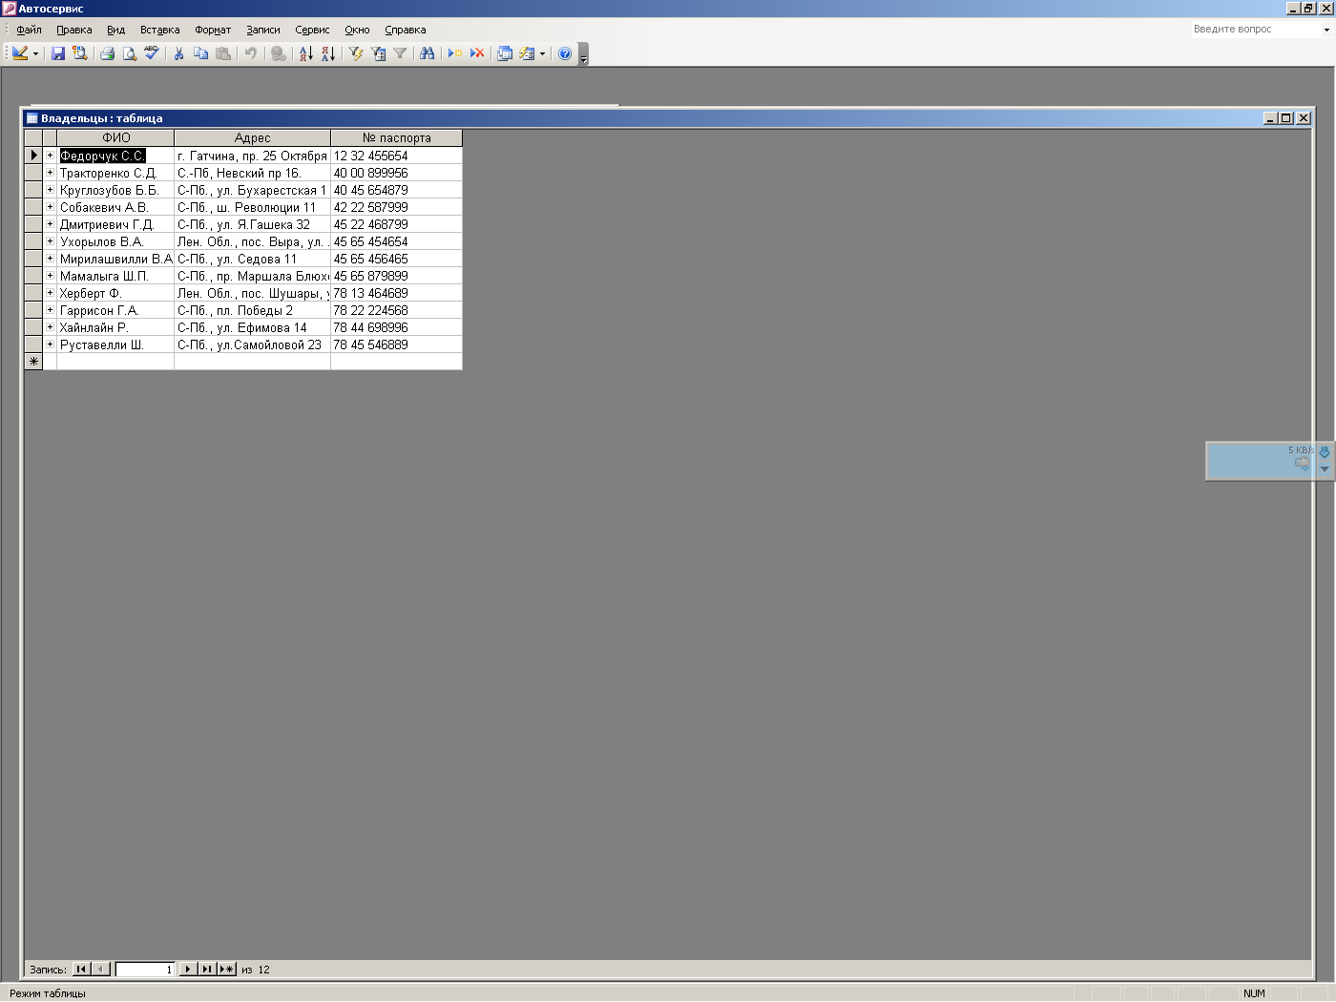
Task: Copy selection using the toolbar copy icon
Action: pos(200,53)
